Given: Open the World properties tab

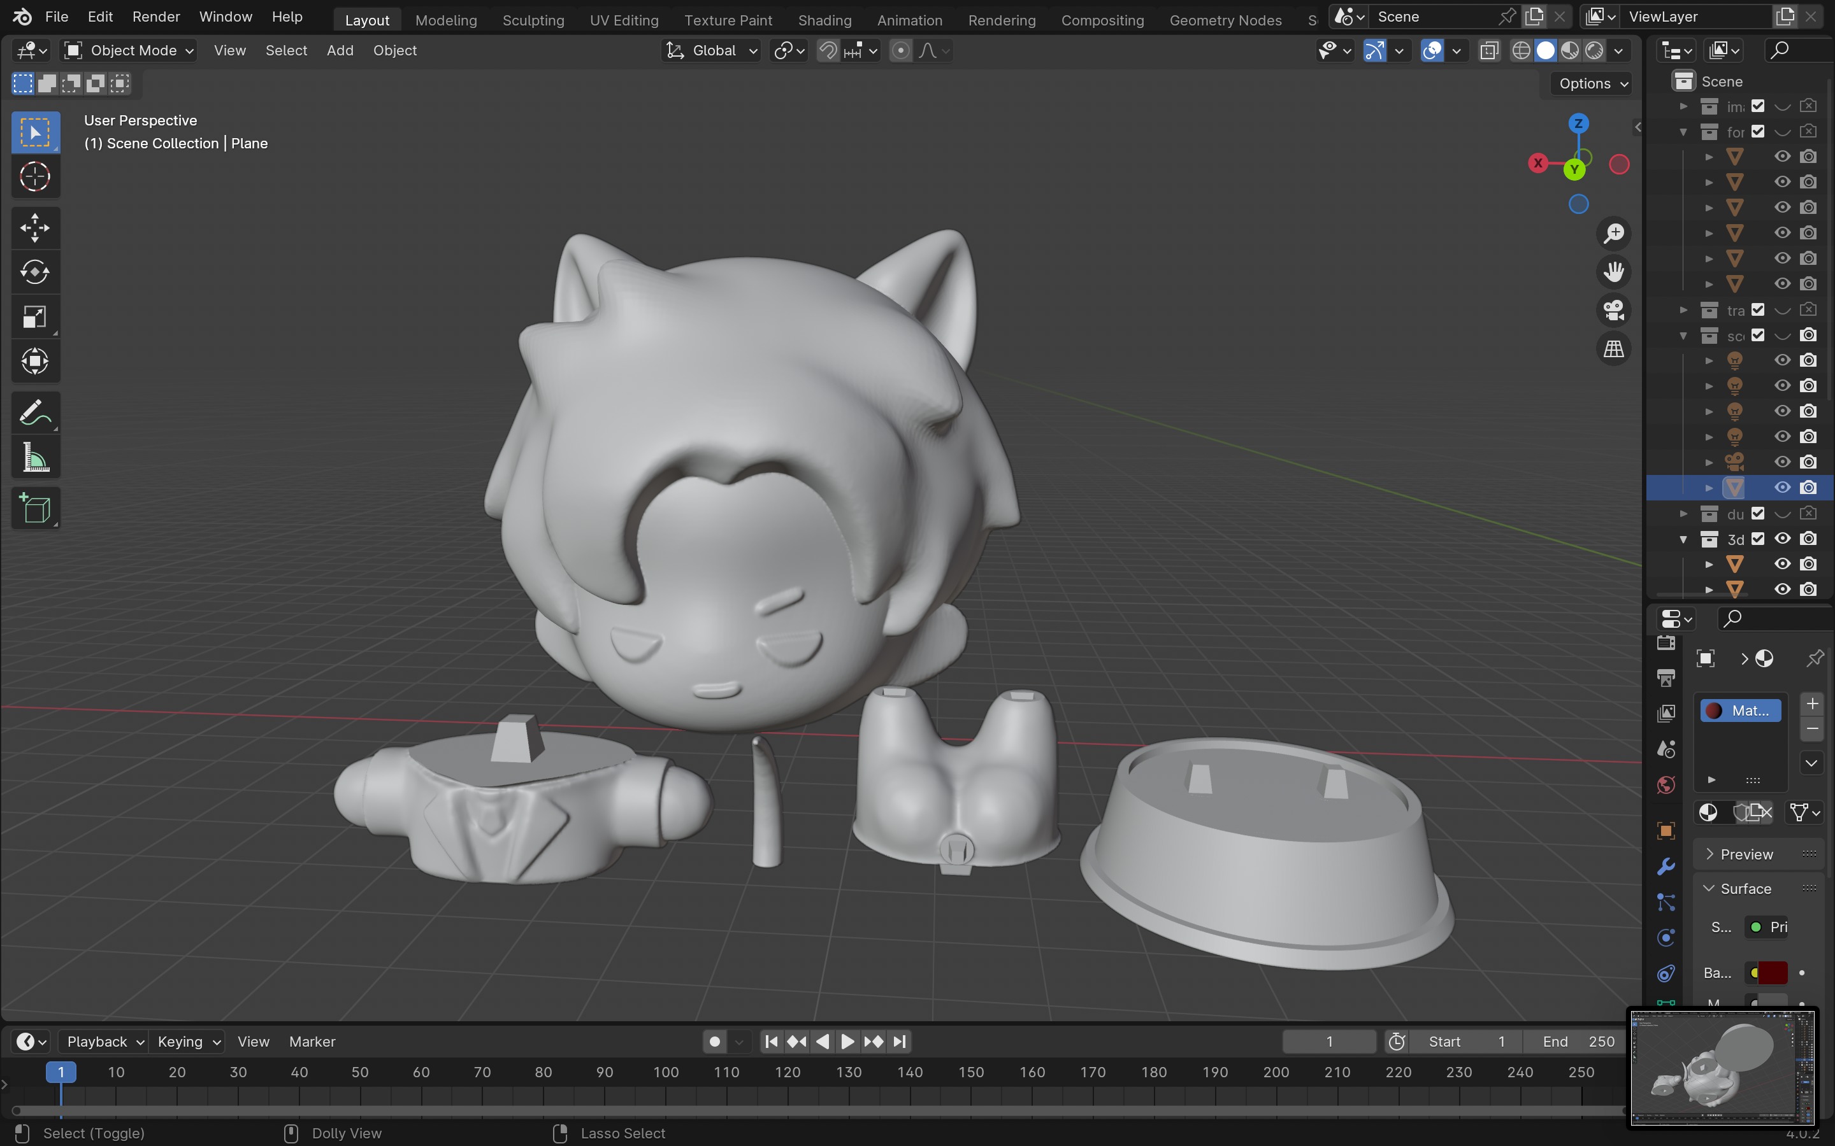Looking at the screenshot, I should (x=1666, y=785).
